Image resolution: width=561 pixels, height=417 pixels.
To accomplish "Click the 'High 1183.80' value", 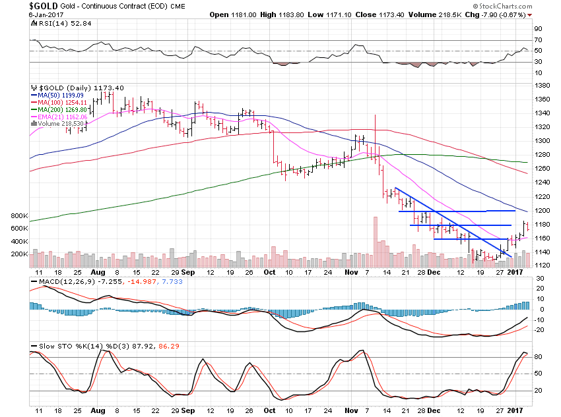I will 282,15.
